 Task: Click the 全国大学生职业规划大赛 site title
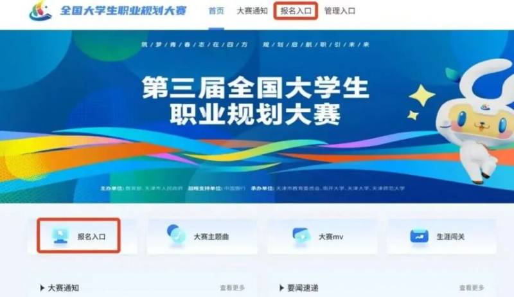[123, 10]
